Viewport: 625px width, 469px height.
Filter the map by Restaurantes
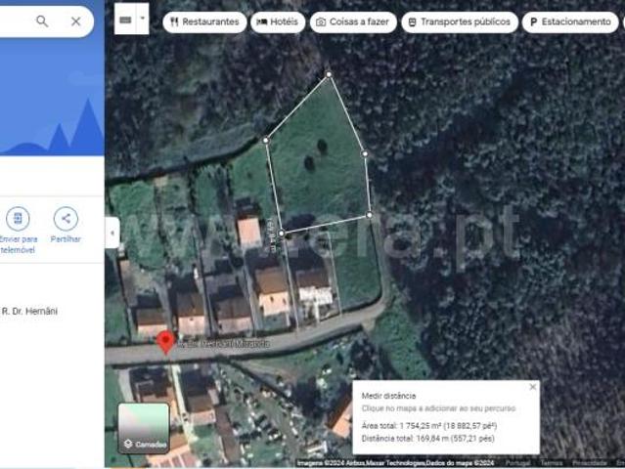[x=204, y=21]
